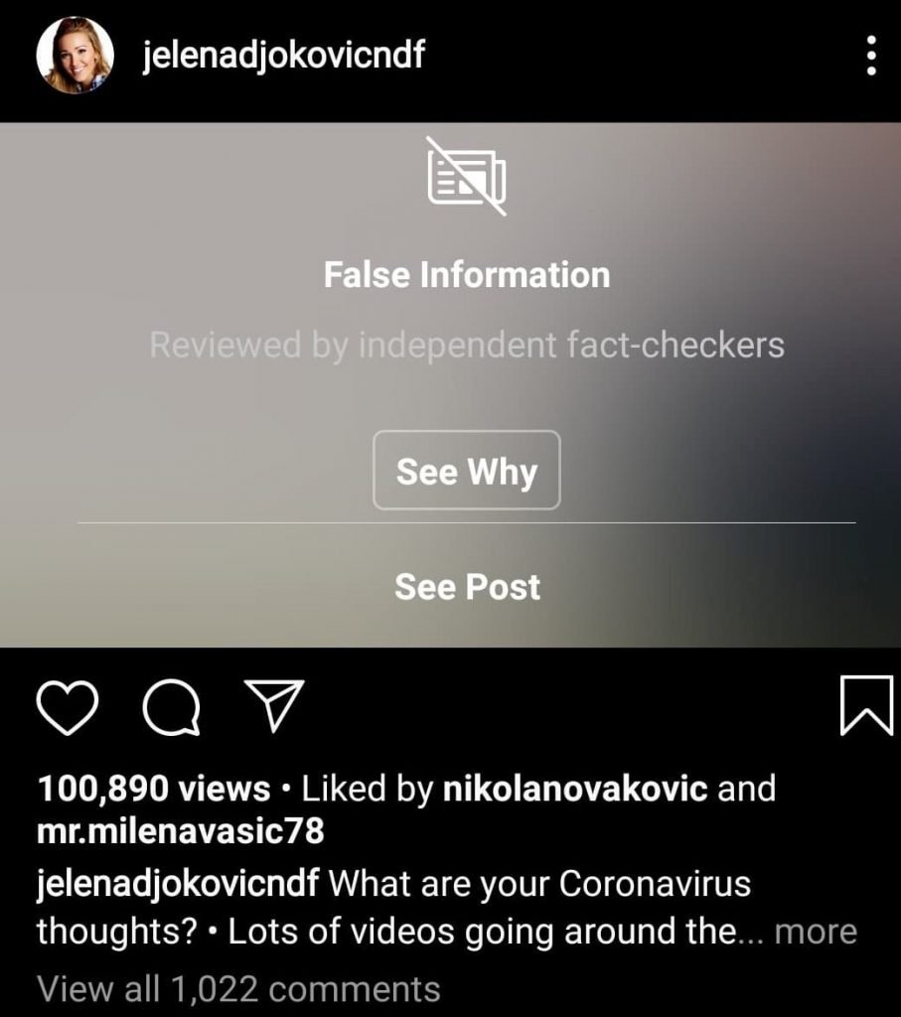This screenshot has width=901, height=1017.
Task: Open jelenadjokovicndf profile picture
Action: tap(75, 56)
